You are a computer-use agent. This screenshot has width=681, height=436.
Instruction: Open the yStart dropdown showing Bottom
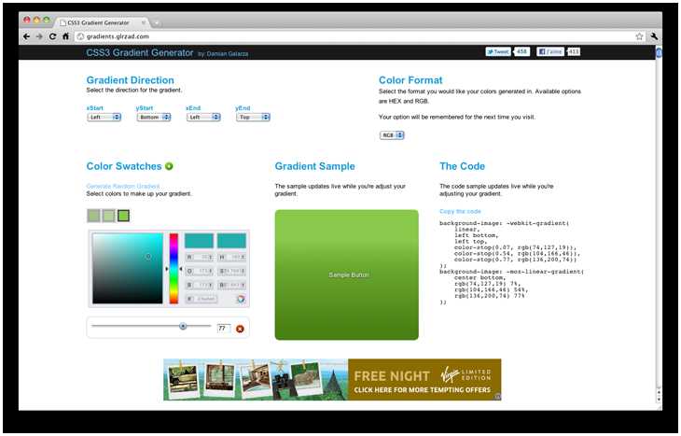click(x=154, y=118)
